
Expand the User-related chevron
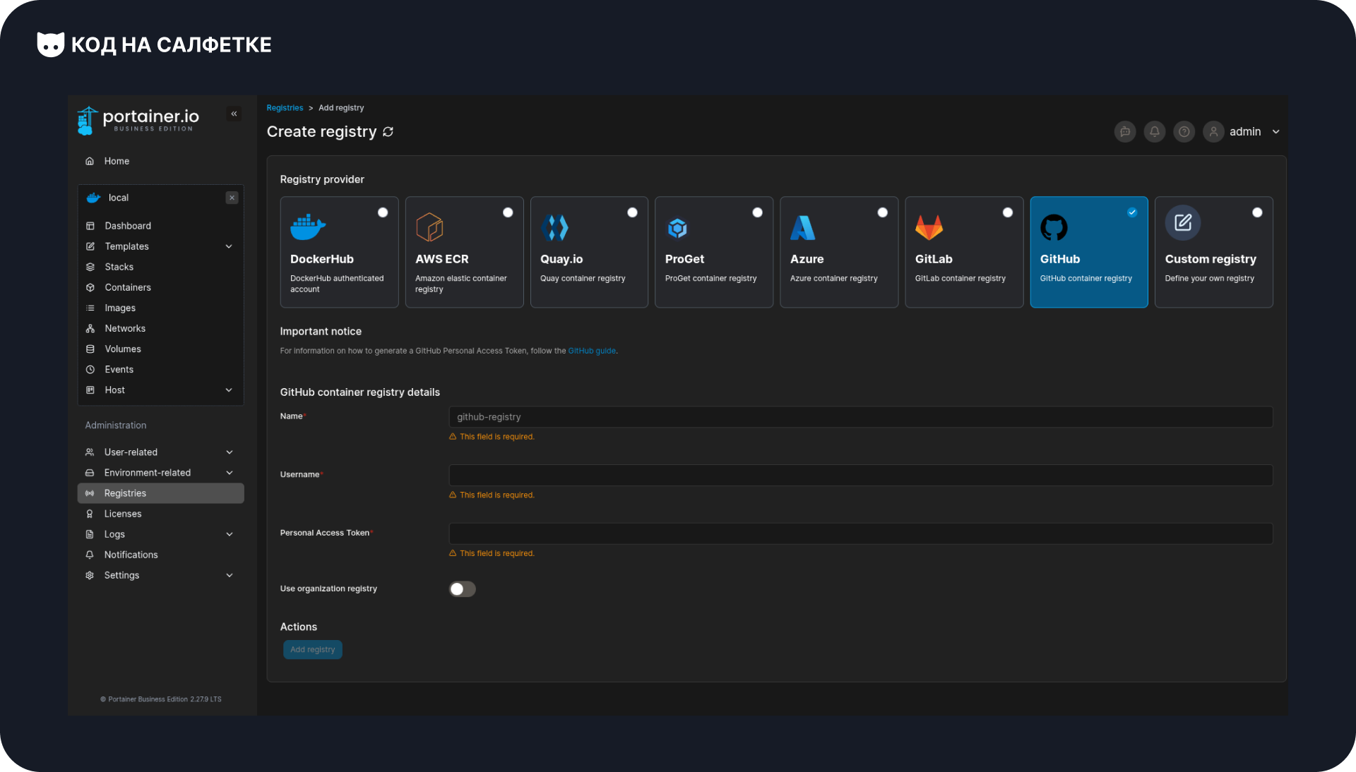tap(230, 452)
